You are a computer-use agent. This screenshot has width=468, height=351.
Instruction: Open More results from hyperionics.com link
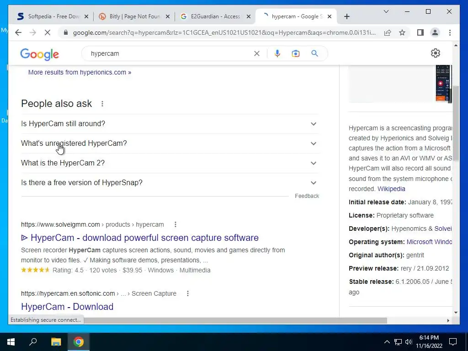click(80, 72)
